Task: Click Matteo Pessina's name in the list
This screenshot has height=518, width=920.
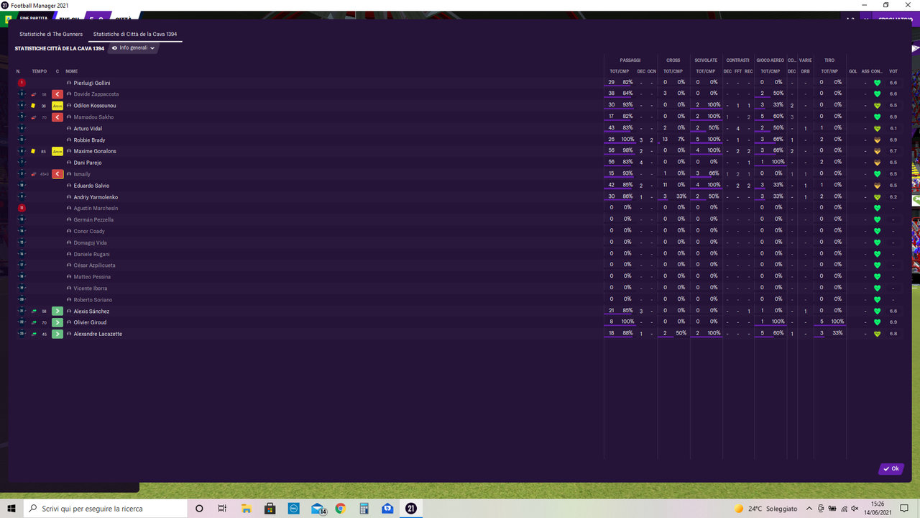Action: tap(92, 277)
